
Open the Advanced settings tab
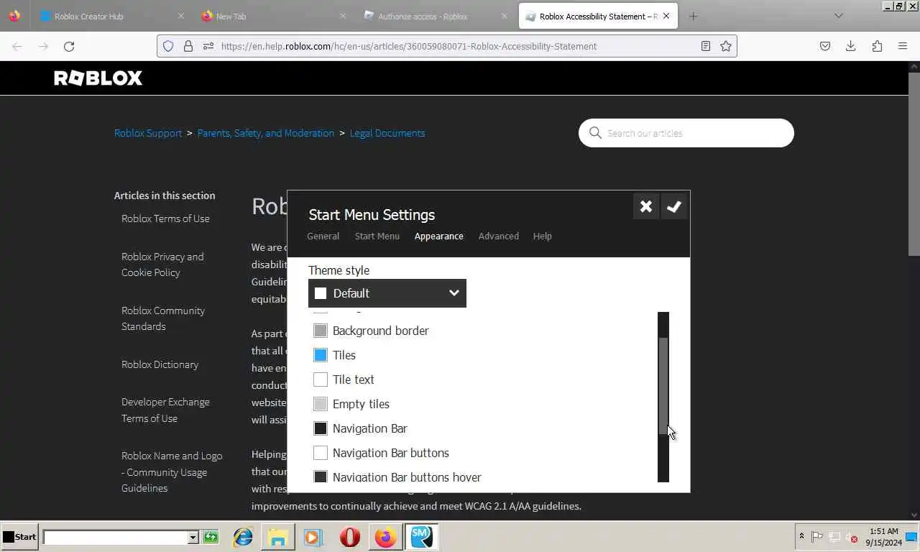point(499,236)
